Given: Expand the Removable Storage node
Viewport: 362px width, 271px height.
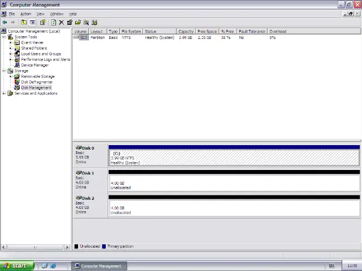Looking at the screenshot, I should [x=10, y=77].
